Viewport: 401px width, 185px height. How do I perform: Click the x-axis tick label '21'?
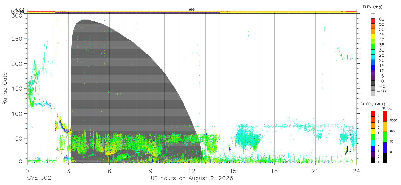pyautogui.click(x=315, y=171)
